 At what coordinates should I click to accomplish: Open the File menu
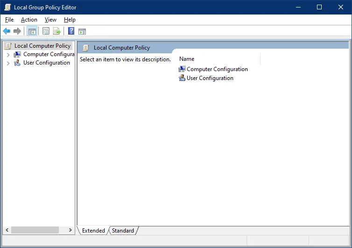point(9,20)
